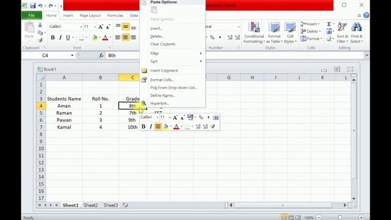Switch to Sheet3 worksheet tab
The image size is (391, 220).
point(111,205)
